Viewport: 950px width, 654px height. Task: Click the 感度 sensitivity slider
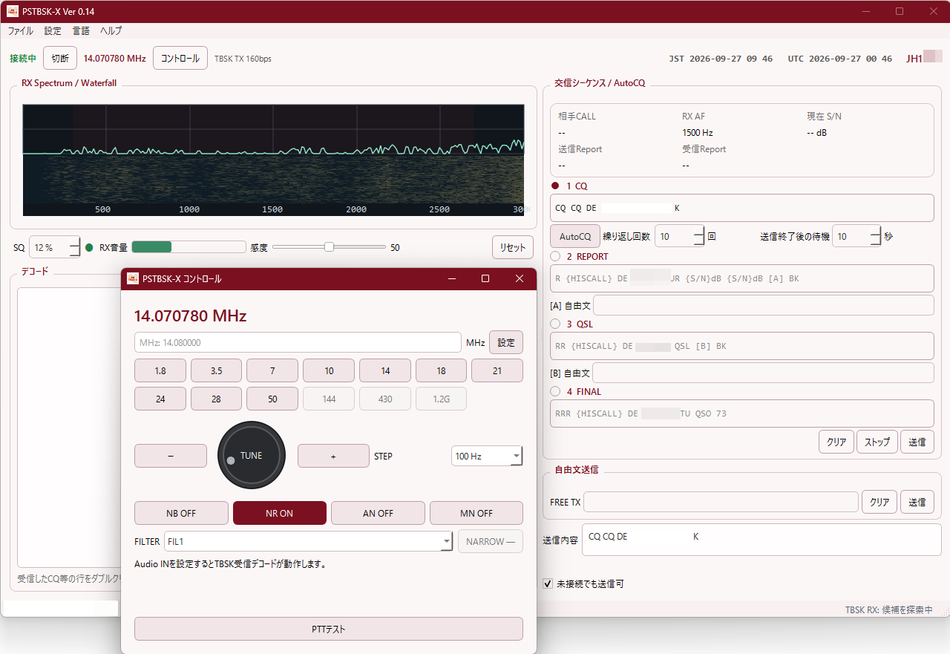click(329, 247)
